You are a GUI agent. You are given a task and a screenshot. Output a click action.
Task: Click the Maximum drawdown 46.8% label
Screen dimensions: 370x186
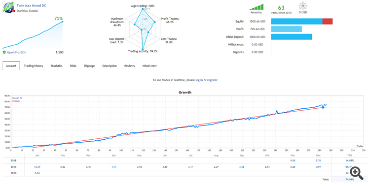point(117,22)
